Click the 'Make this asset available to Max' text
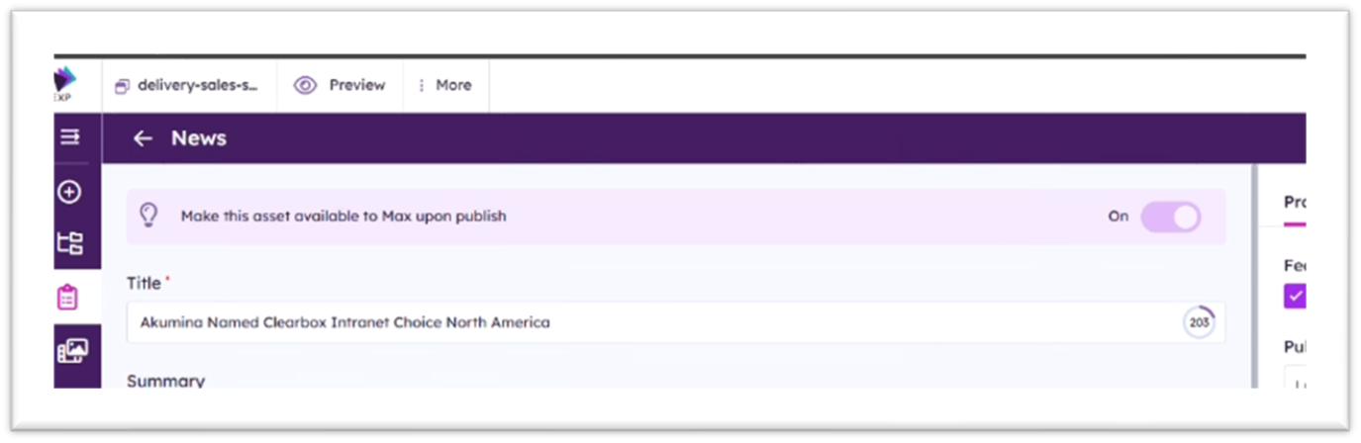This screenshot has width=1361, height=443. [x=343, y=216]
